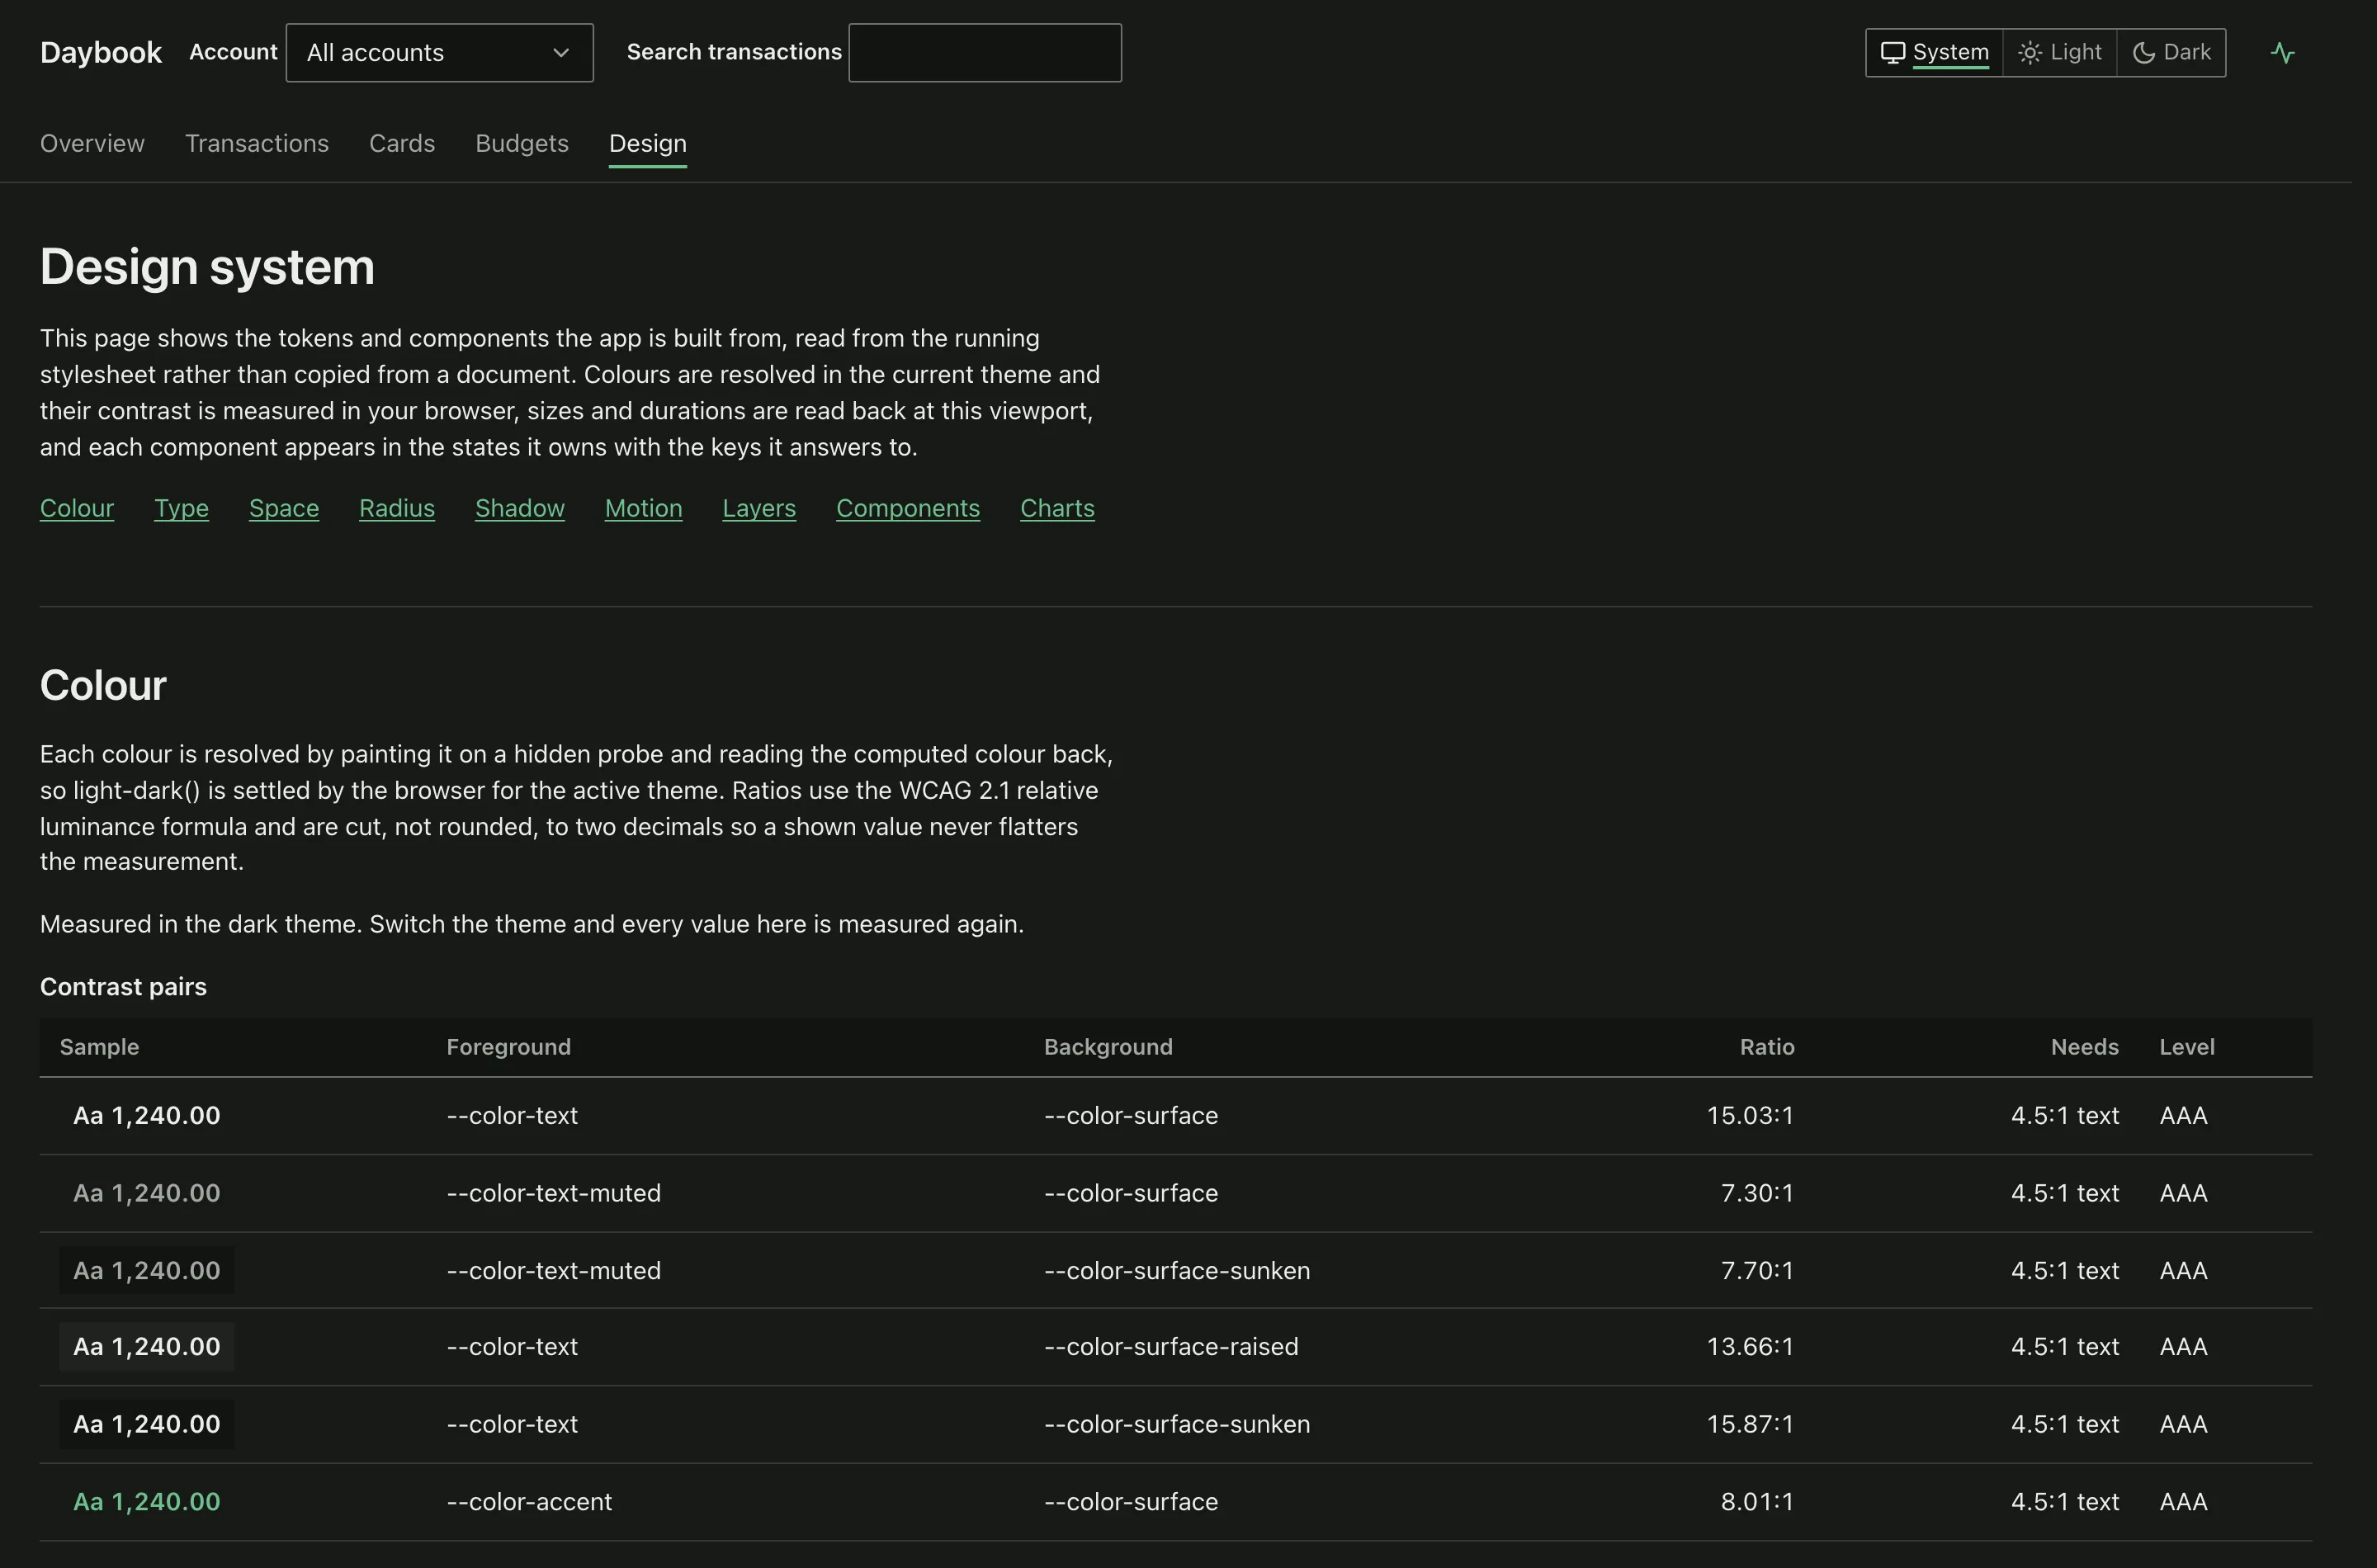Viewport: 2377px width, 1568px height.
Task: Open the Transactions tab
Action: tap(257, 143)
